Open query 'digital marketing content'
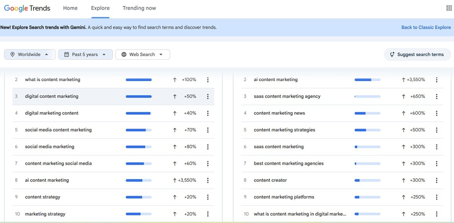 [x=52, y=113]
